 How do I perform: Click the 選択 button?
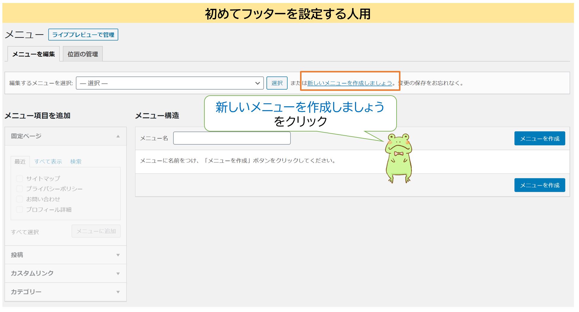[x=277, y=83]
